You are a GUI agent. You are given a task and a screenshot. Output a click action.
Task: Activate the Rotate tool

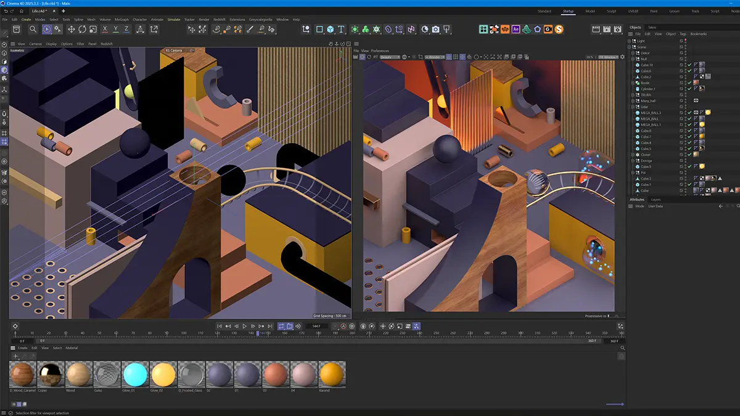point(82,29)
